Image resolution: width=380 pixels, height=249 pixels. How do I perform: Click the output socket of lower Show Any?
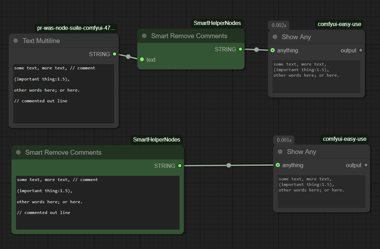(366, 165)
